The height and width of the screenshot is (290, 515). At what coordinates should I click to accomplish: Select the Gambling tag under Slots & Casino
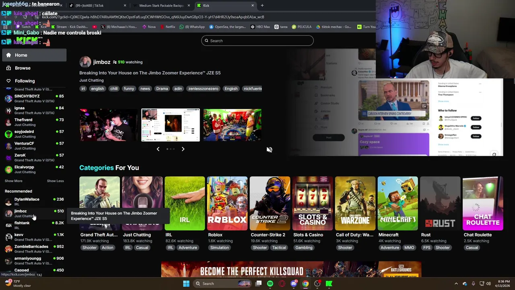pos(304,248)
